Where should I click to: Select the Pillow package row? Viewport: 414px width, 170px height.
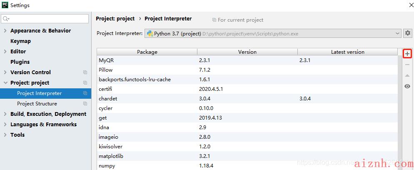[x=247, y=70]
